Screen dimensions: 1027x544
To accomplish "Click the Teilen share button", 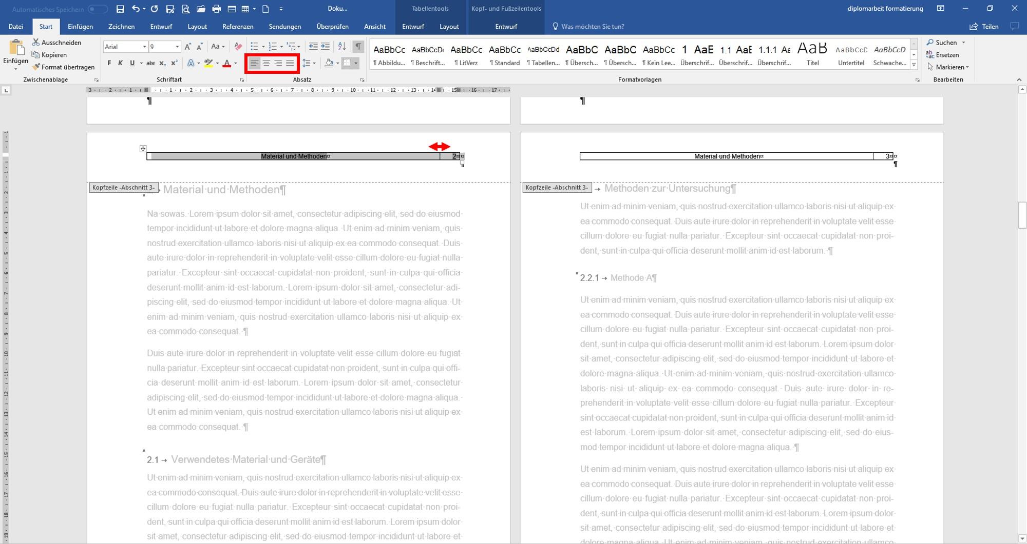I will [984, 27].
